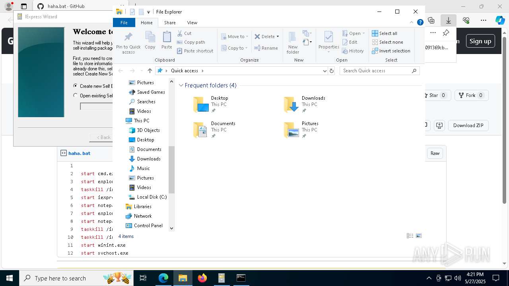509x286 pixels.
Task: Click the Rename ribbon button
Action: (266, 48)
